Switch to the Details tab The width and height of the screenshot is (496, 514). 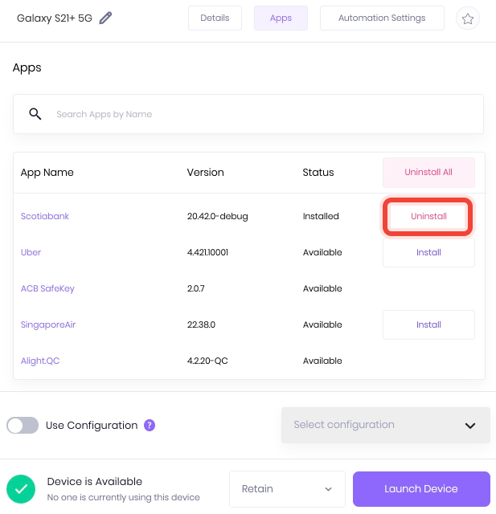coord(215,18)
